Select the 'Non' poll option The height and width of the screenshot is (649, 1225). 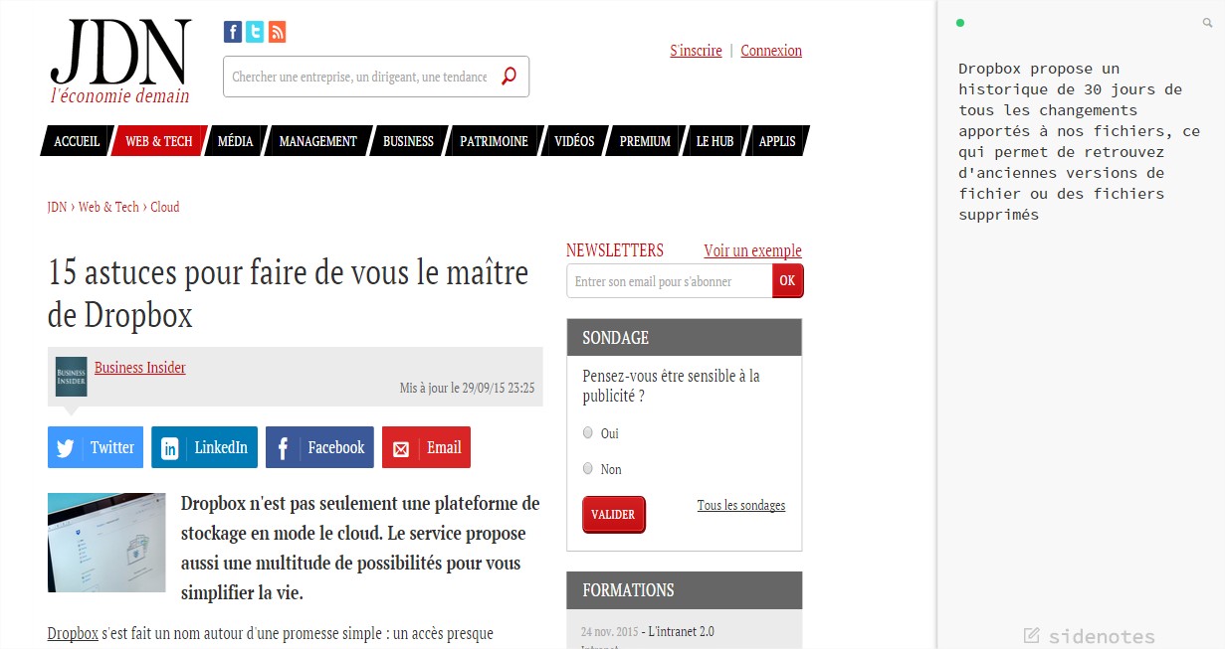588,469
